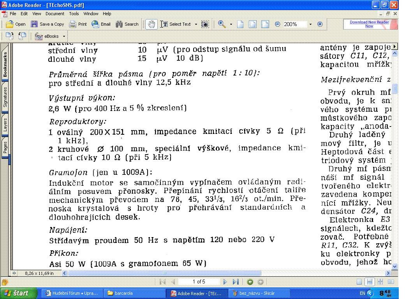412x299 pixels.
Task: Activate the Snapshot tool
Action: pyautogui.click(x=205, y=24)
